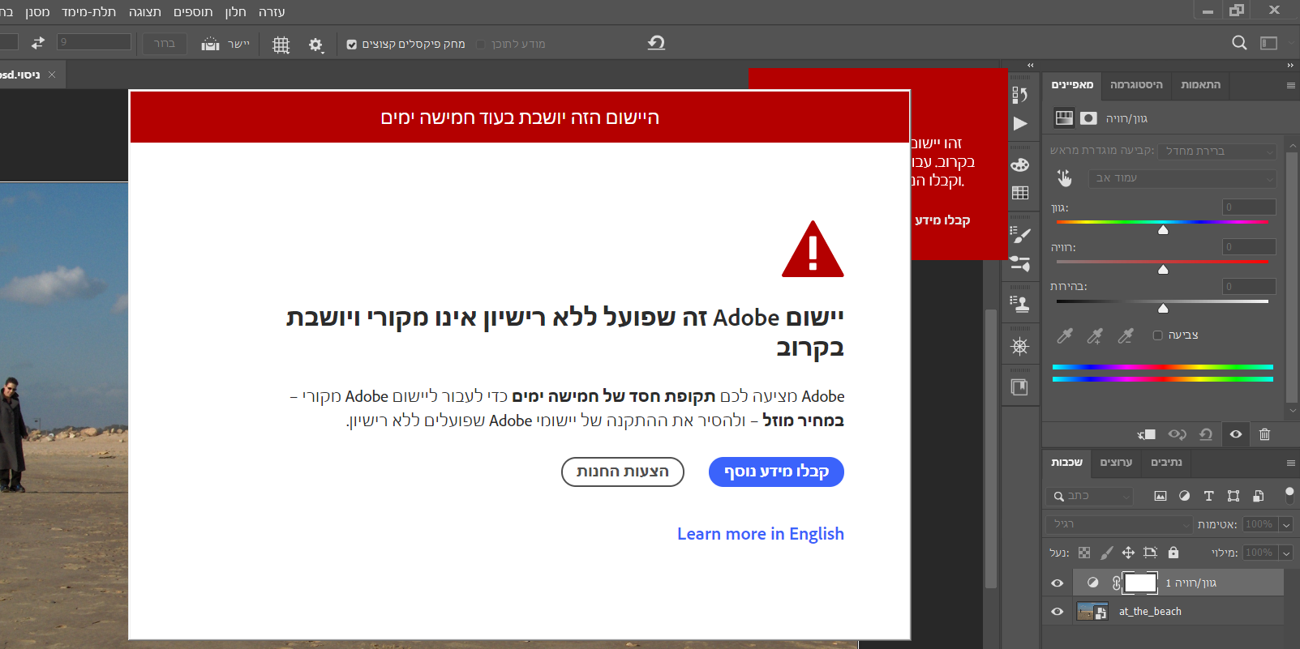Toggle adjustment visibility eye in Properties footer
1300x649 pixels.
1235,435
